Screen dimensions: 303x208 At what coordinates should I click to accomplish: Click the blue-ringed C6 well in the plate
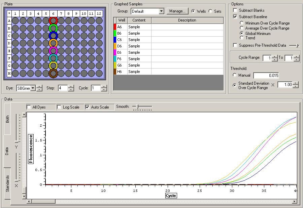(53, 36)
